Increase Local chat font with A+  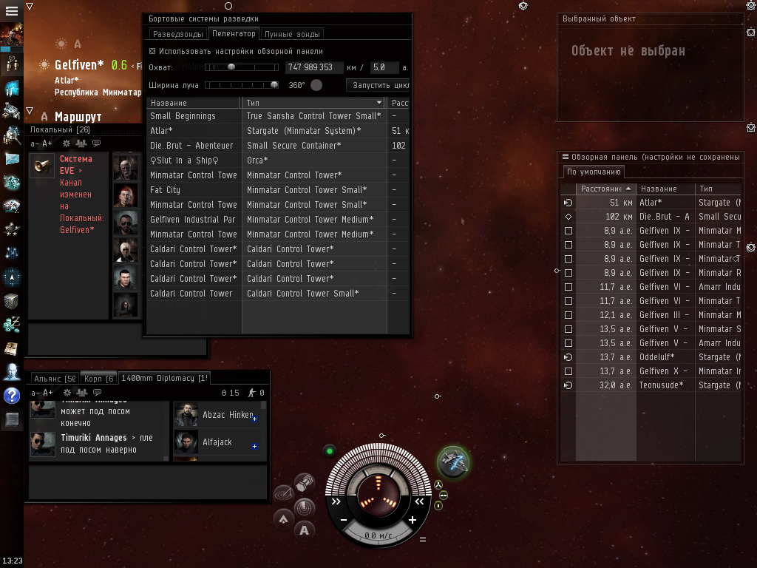point(47,143)
